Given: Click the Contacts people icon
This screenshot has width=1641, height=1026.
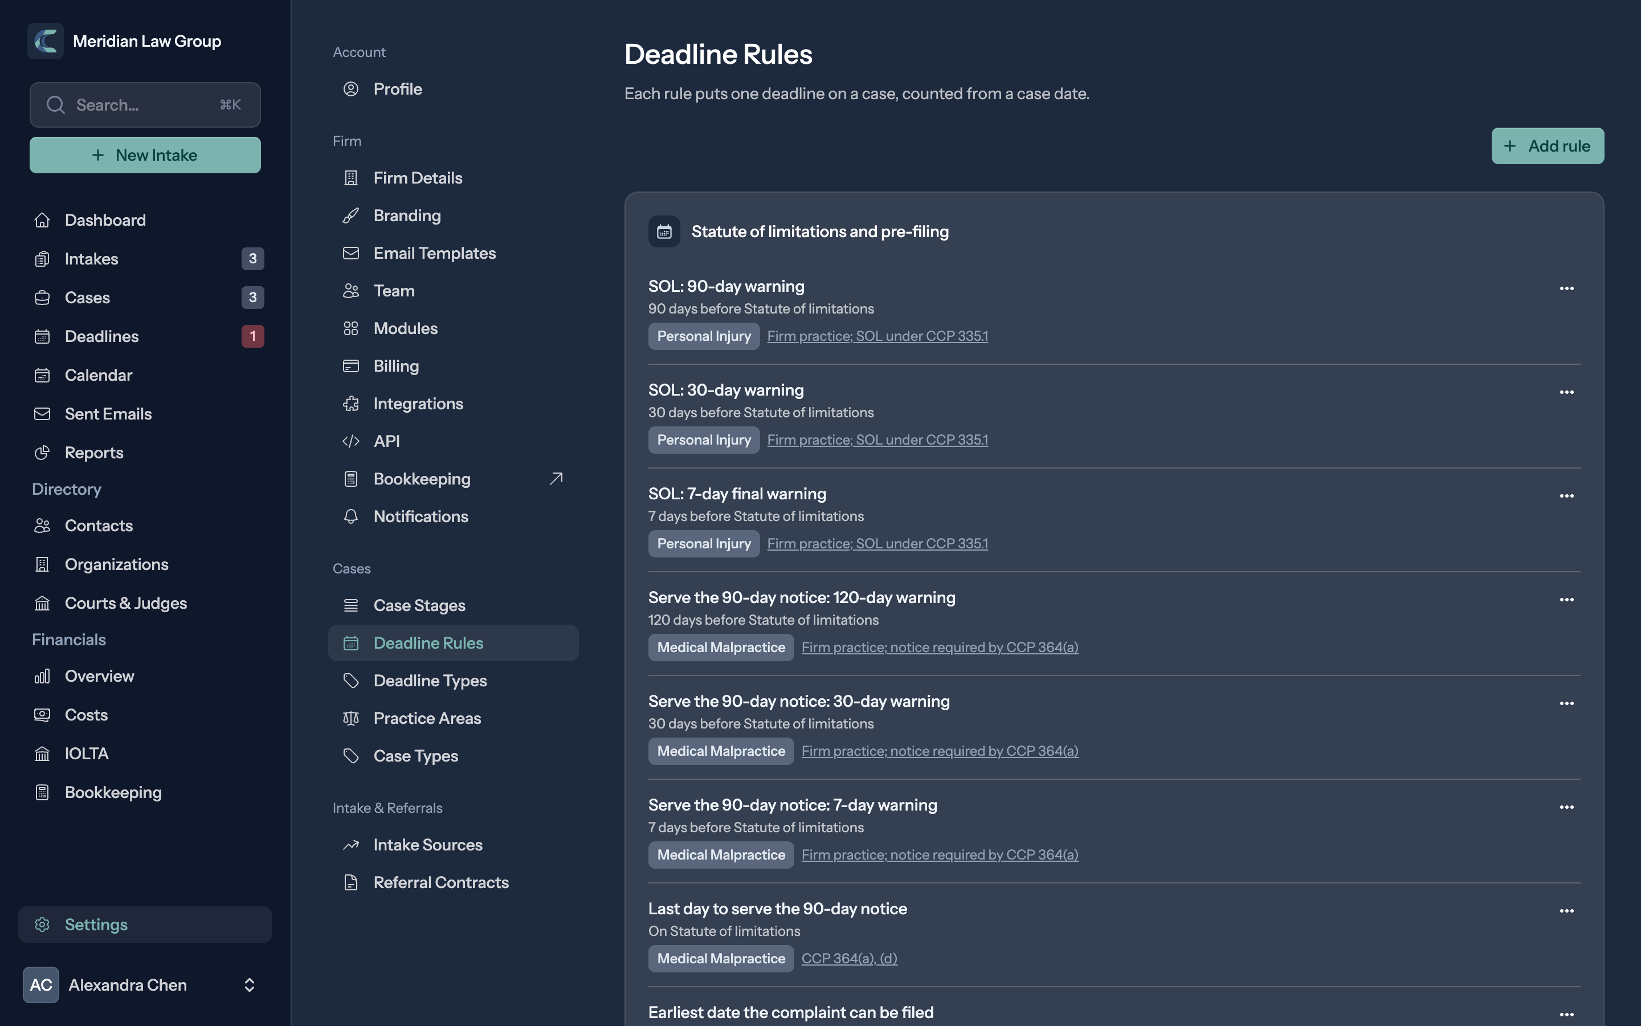Looking at the screenshot, I should (42, 525).
